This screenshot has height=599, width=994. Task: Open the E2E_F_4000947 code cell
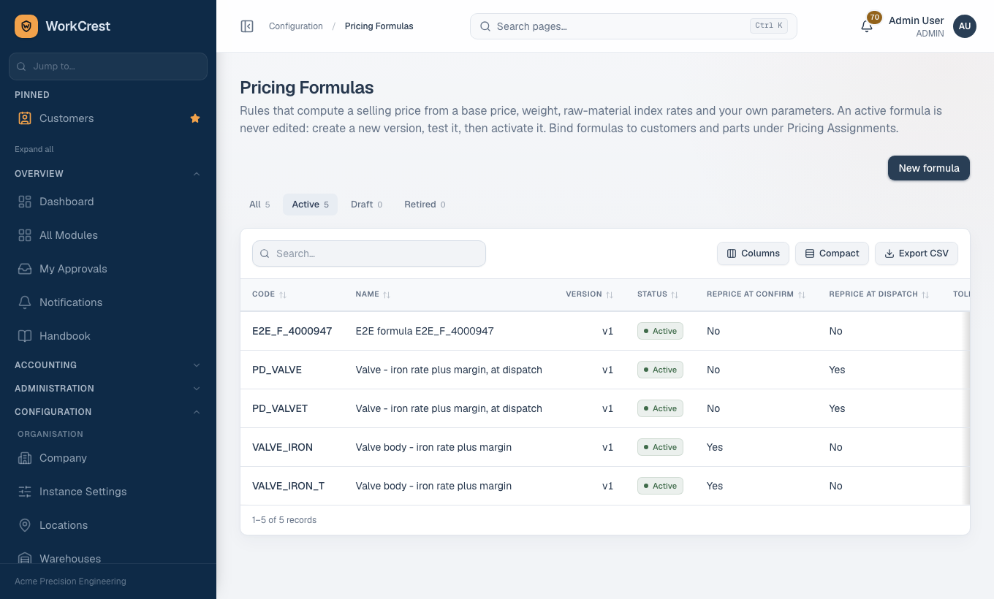click(292, 331)
